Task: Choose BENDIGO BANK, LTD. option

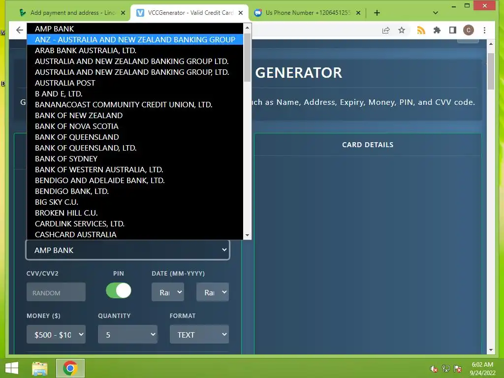Action: (135, 191)
